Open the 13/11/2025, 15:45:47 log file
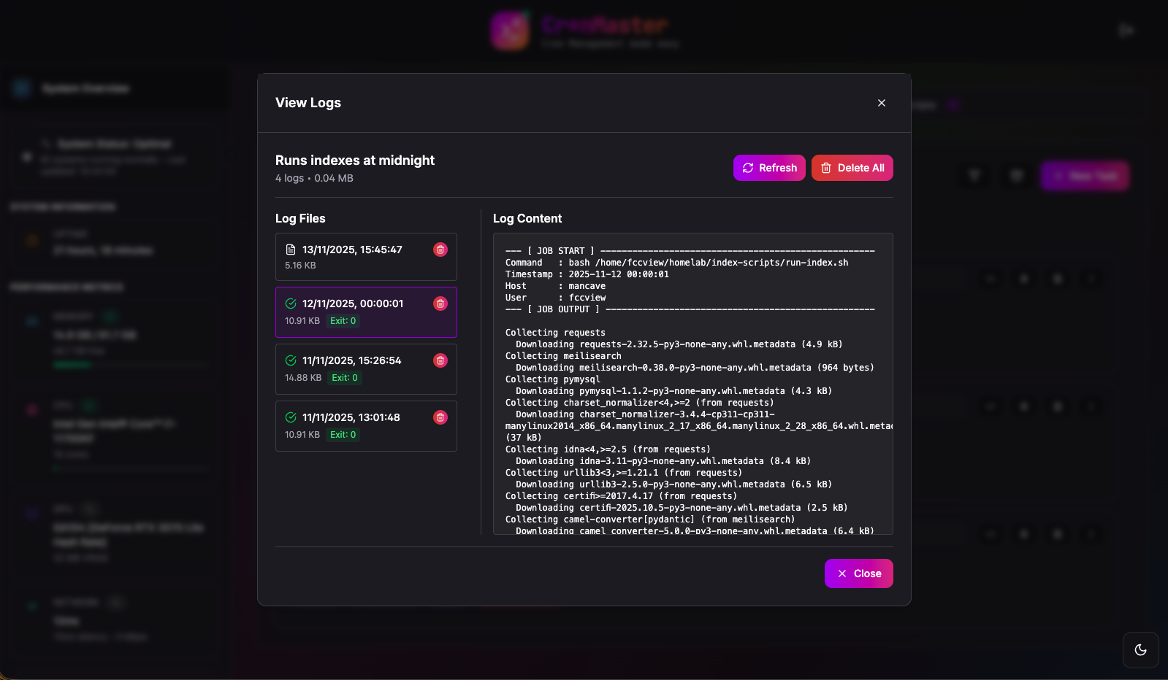The width and height of the screenshot is (1168, 680). [366, 257]
